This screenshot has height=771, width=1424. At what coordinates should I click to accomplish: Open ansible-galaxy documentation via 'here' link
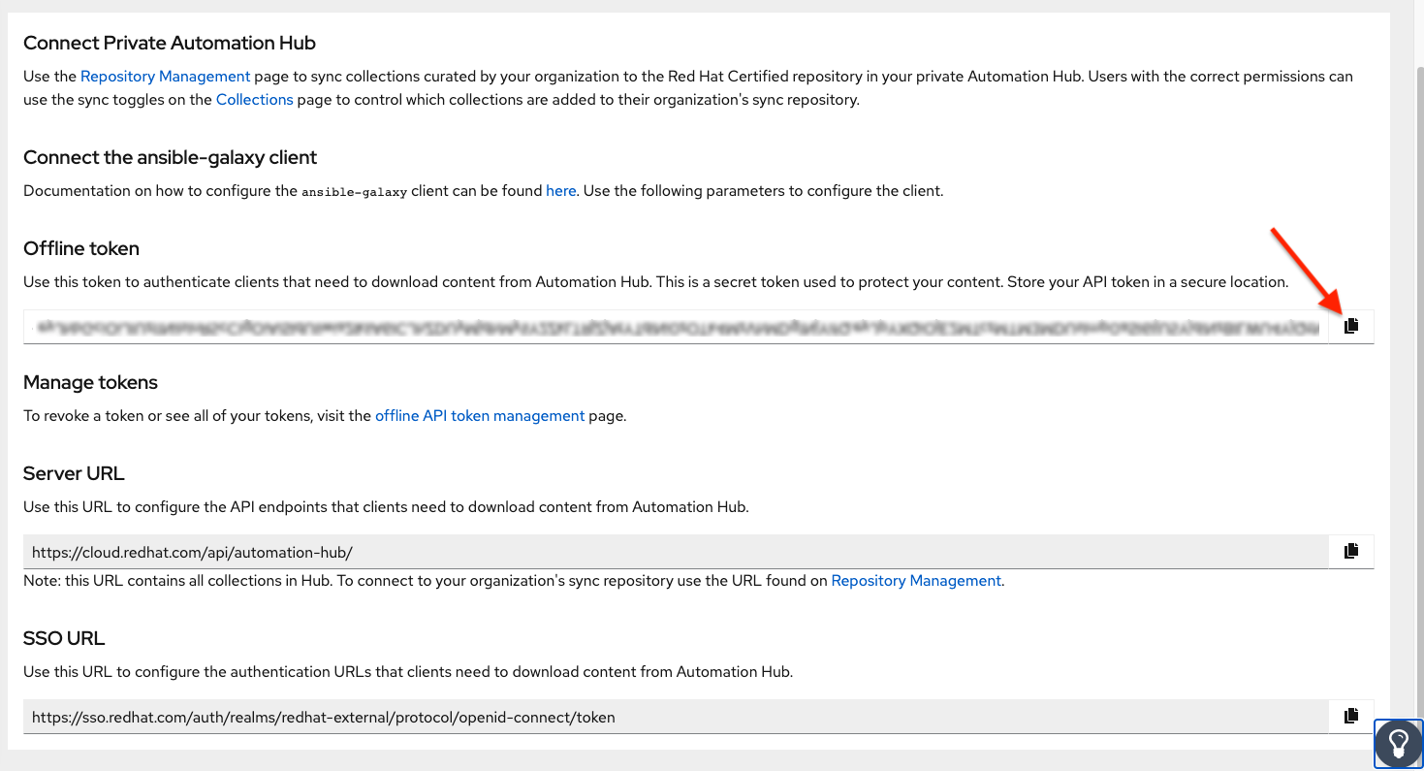tap(560, 190)
